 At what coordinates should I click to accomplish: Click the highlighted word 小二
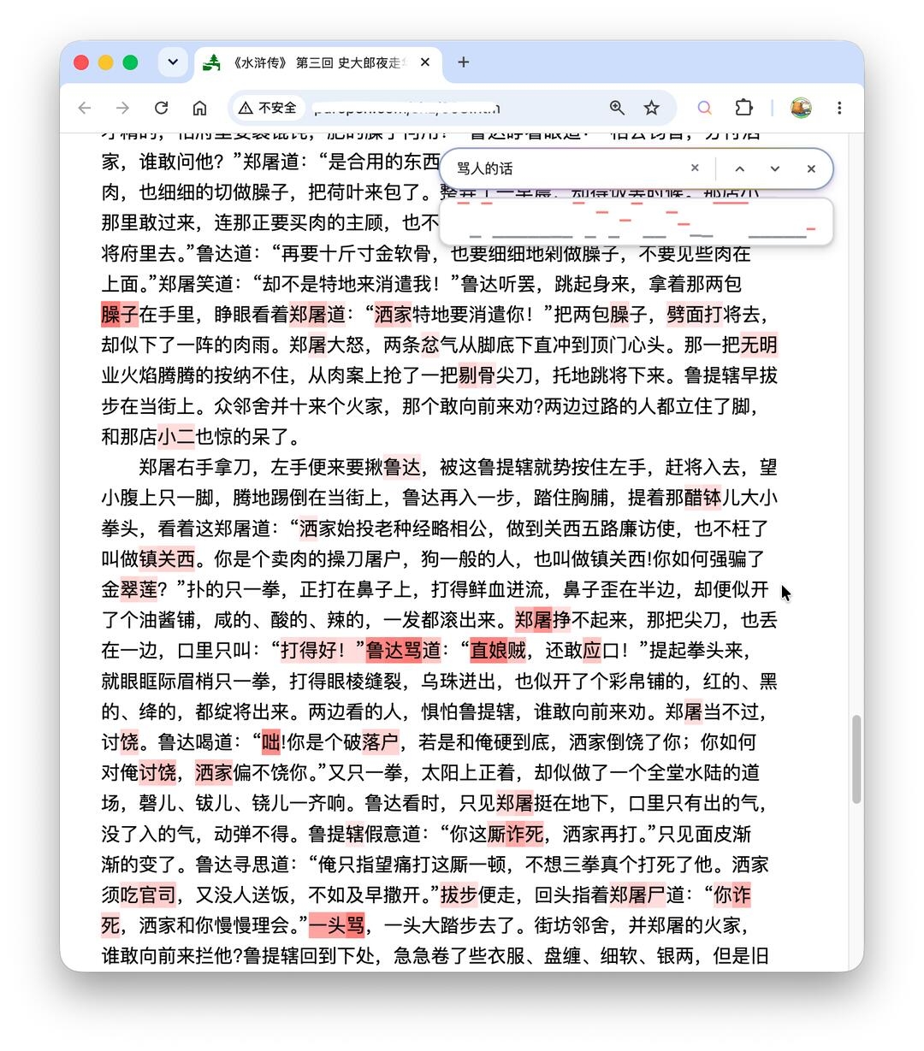click(x=177, y=437)
